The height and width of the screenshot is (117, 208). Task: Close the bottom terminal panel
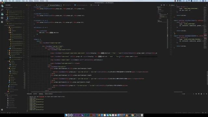(x=206, y=94)
